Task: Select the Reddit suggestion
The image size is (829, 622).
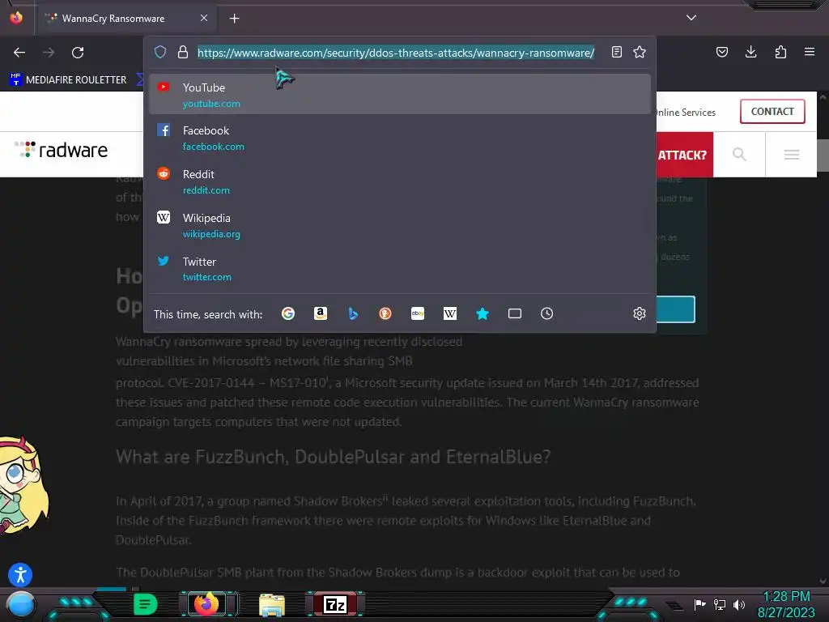Action: pyautogui.click(x=400, y=181)
